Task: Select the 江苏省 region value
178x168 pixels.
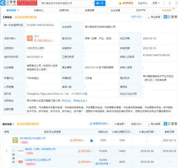Action: (x=88, y=78)
